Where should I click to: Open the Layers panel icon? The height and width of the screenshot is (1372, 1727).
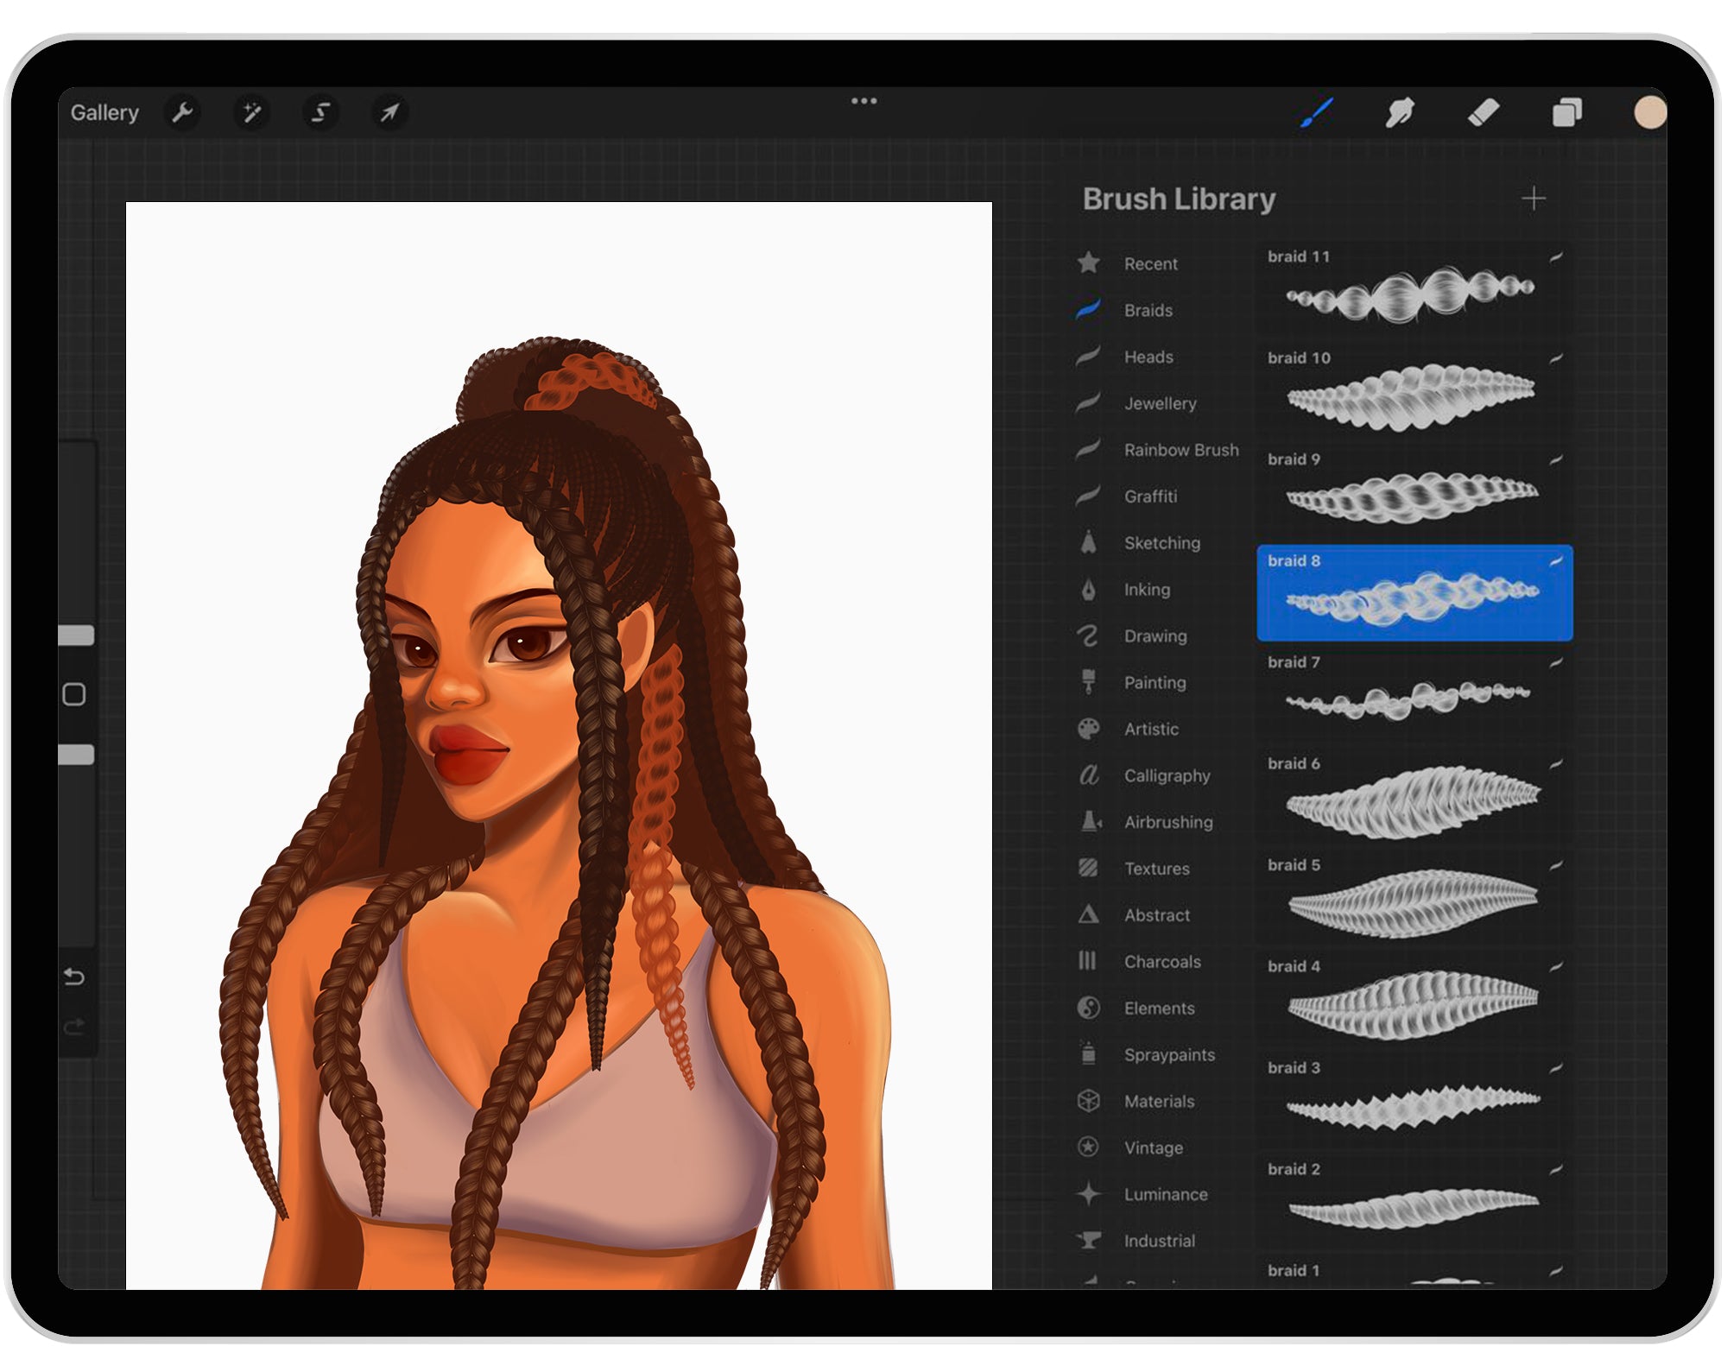1566,112
